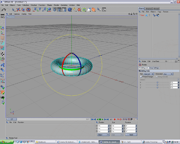Toggle the X axis lock button
The height and width of the screenshot is (144, 180).
pos(35,10)
